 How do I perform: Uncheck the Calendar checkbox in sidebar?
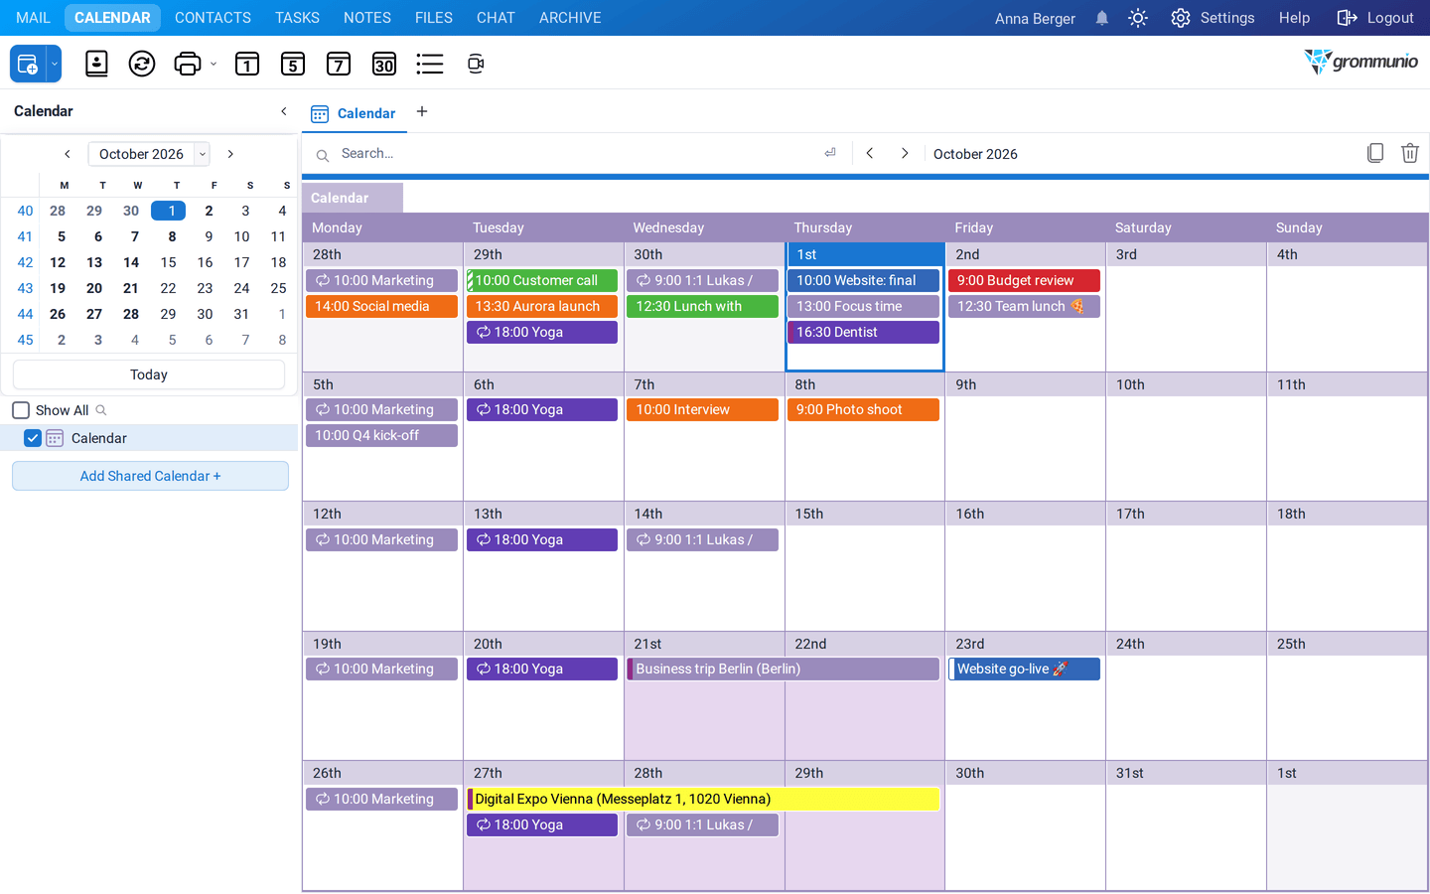33,438
